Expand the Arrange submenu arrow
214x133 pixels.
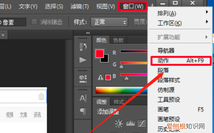[x=207, y=12]
